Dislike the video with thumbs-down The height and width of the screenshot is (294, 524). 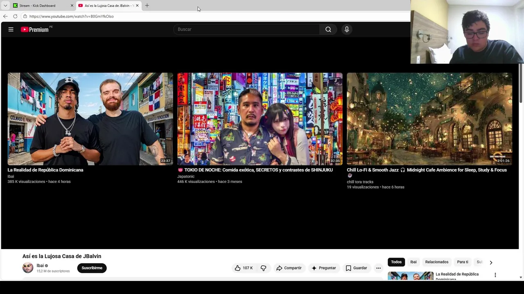[x=263, y=268]
